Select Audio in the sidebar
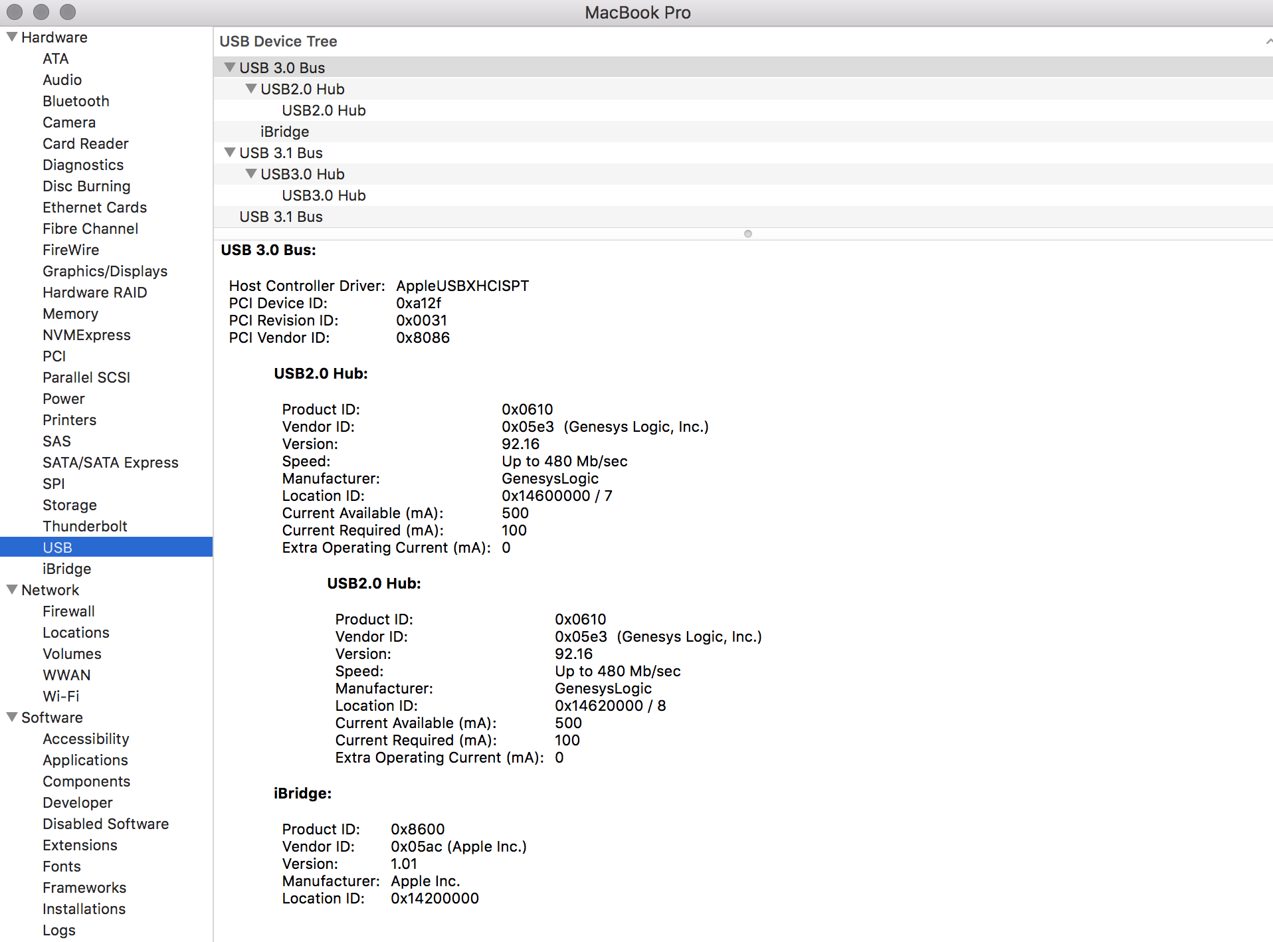 [x=62, y=80]
